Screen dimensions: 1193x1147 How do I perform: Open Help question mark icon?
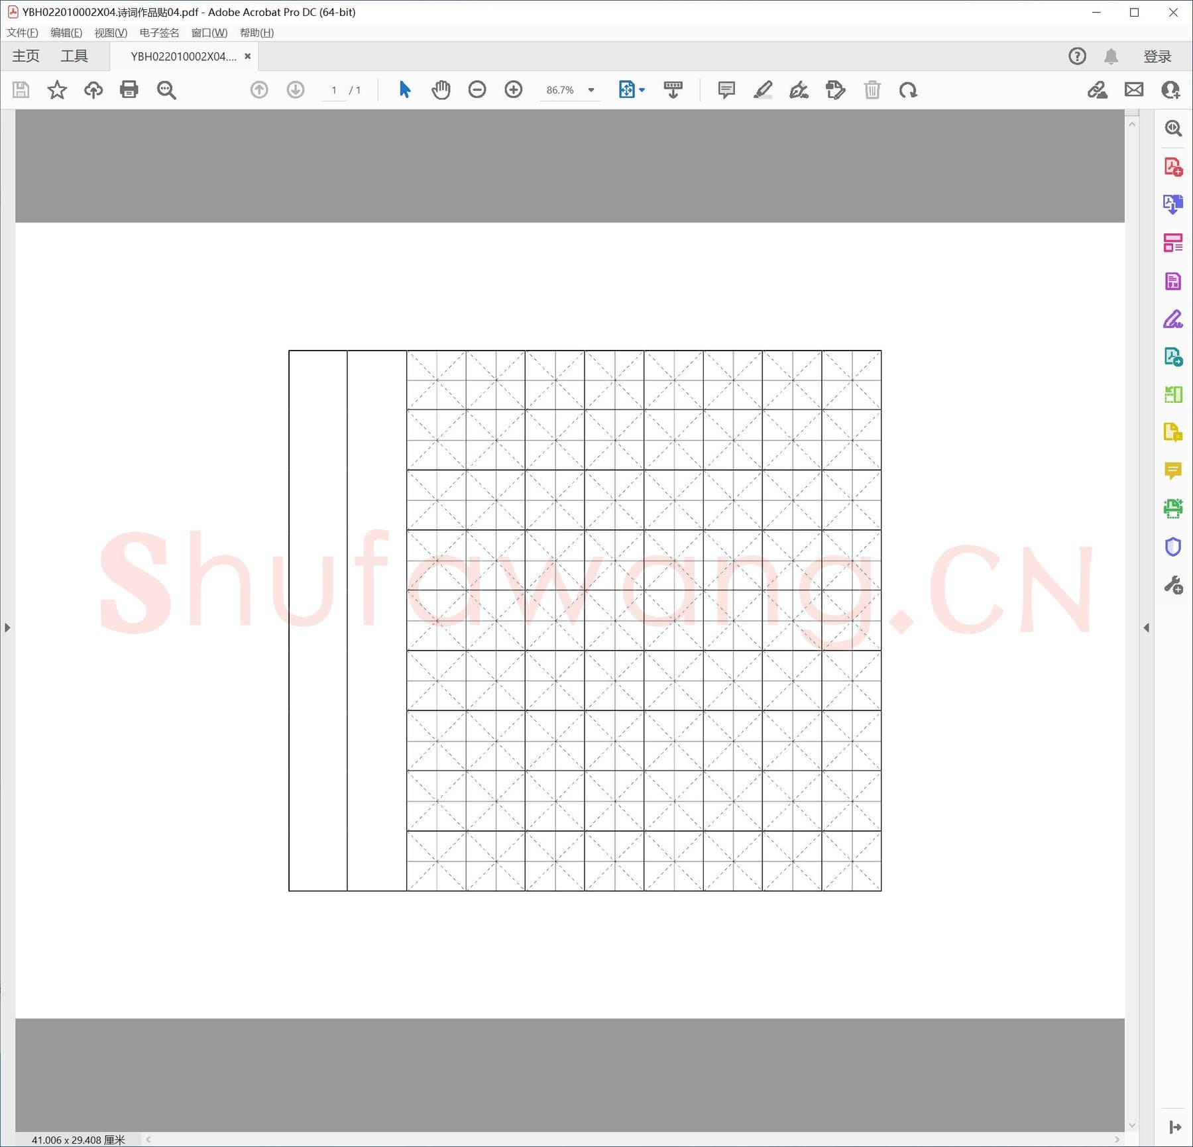(x=1078, y=56)
